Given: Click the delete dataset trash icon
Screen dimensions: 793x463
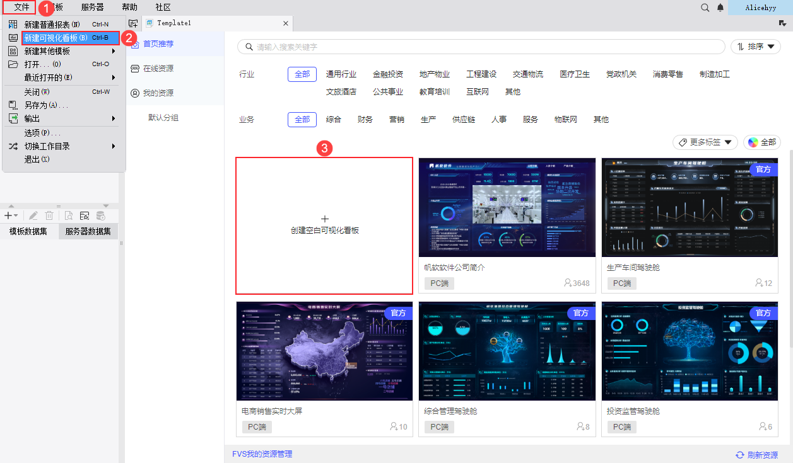Looking at the screenshot, I should (49, 215).
